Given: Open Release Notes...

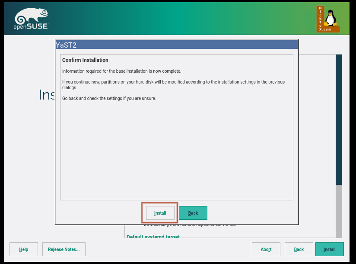Looking at the screenshot, I should (x=64, y=249).
